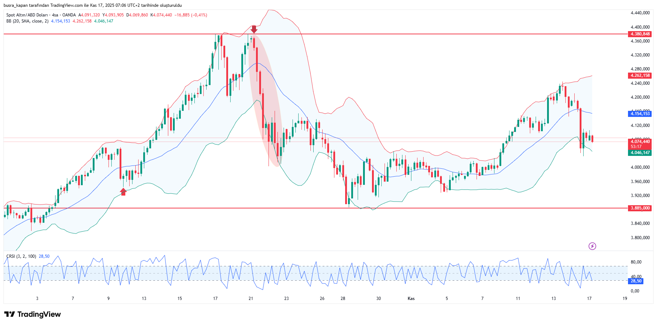This screenshot has height=325, width=657.
Task: Click the blue 4.154,153 BB basis label
Action: tap(640, 114)
